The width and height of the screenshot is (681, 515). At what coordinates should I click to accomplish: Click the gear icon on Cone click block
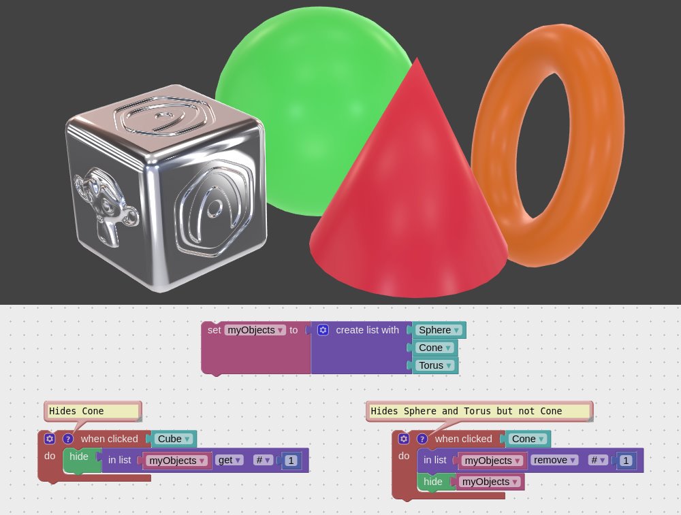403,439
